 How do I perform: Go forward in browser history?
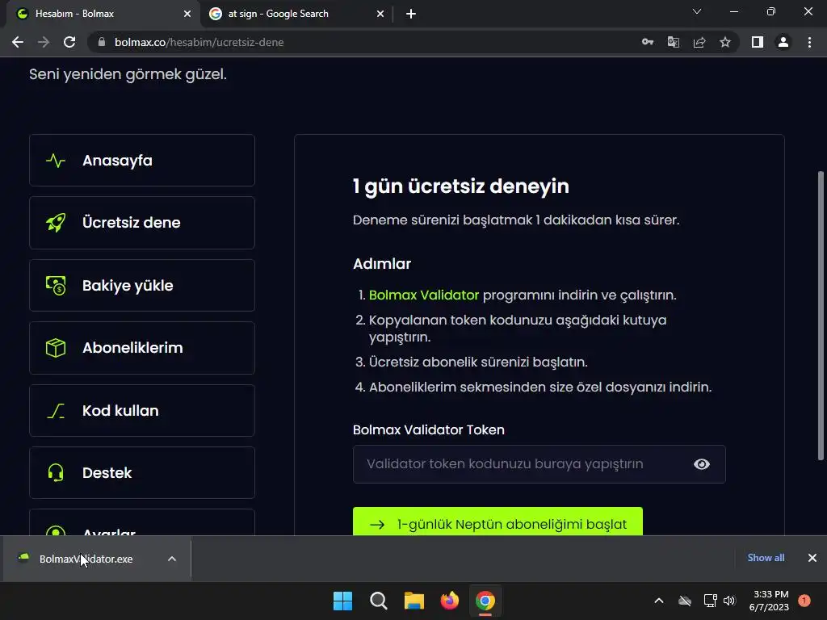click(44, 42)
